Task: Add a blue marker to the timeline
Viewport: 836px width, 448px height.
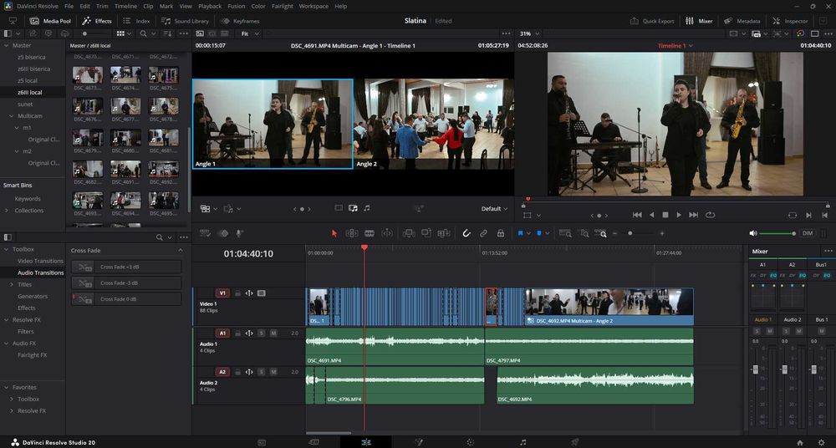Action: (539, 233)
